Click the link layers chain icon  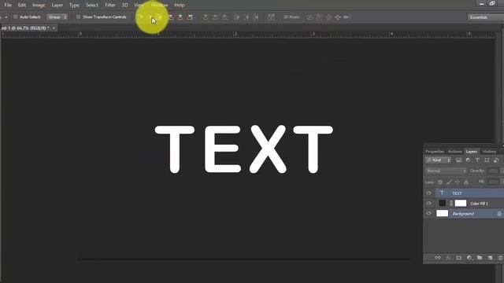pos(438,258)
